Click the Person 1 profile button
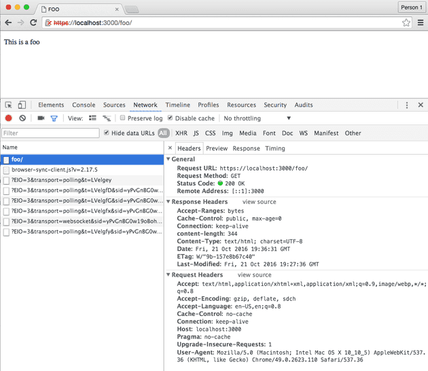428x371 pixels. pos(412,7)
